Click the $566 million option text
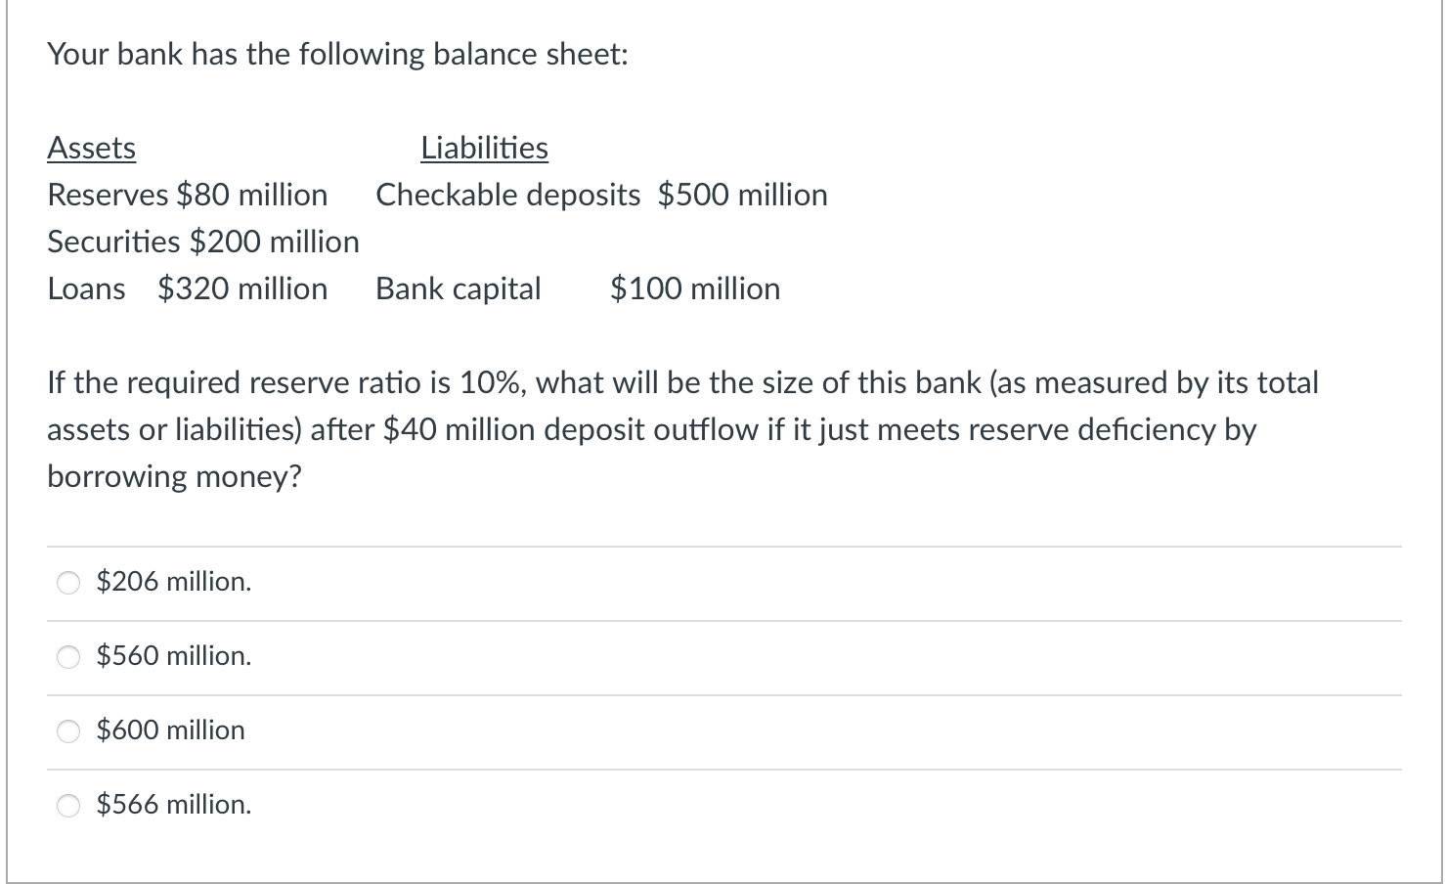1445x884 pixels. click(x=173, y=804)
